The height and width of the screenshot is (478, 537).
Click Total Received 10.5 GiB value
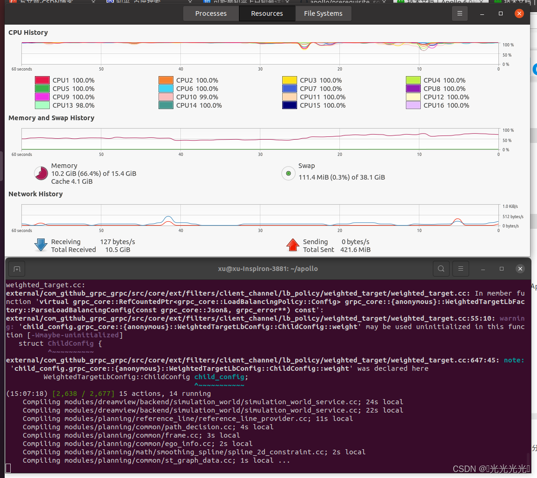pyautogui.click(x=118, y=250)
